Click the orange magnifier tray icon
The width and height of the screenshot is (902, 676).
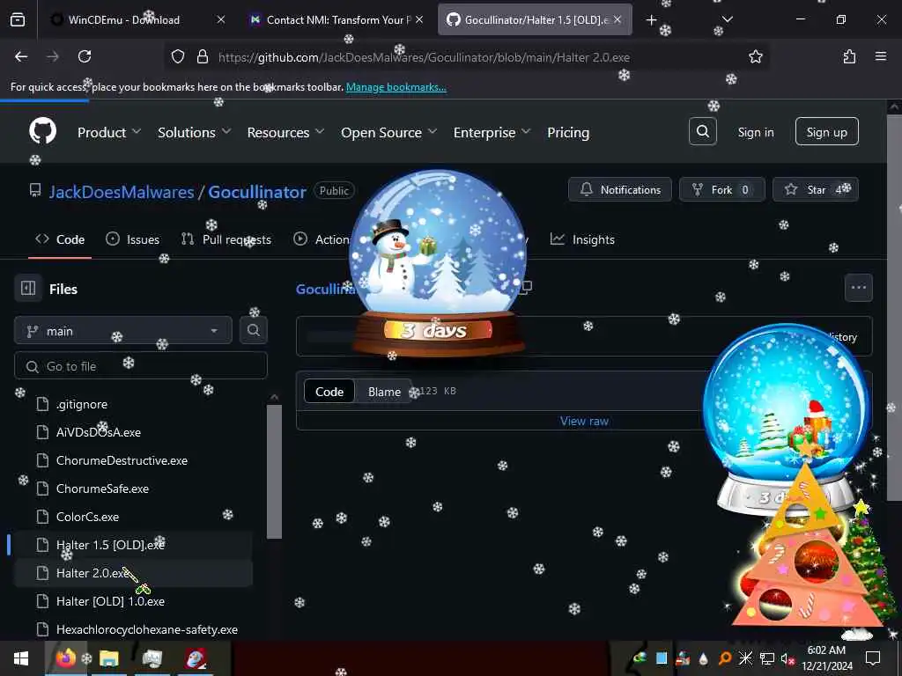725,658
